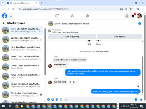
Task: Open the Tonya conversation
Action: 22,76
